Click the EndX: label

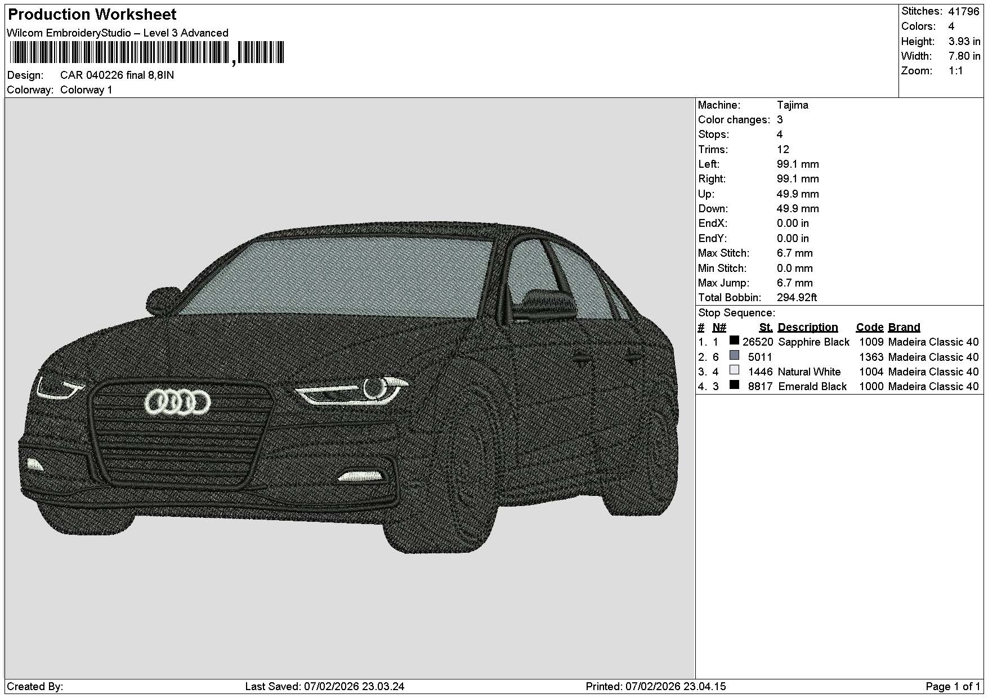pos(712,223)
